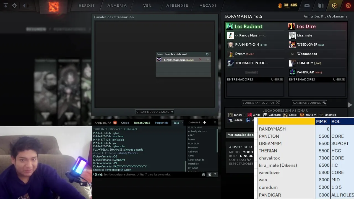This screenshot has width=354, height=199.
Task: Select unassigned player Cassiel
Action: coord(290,115)
